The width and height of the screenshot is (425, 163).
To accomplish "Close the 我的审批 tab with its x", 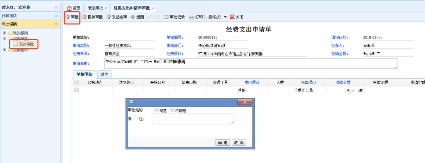I will click(106, 8).
